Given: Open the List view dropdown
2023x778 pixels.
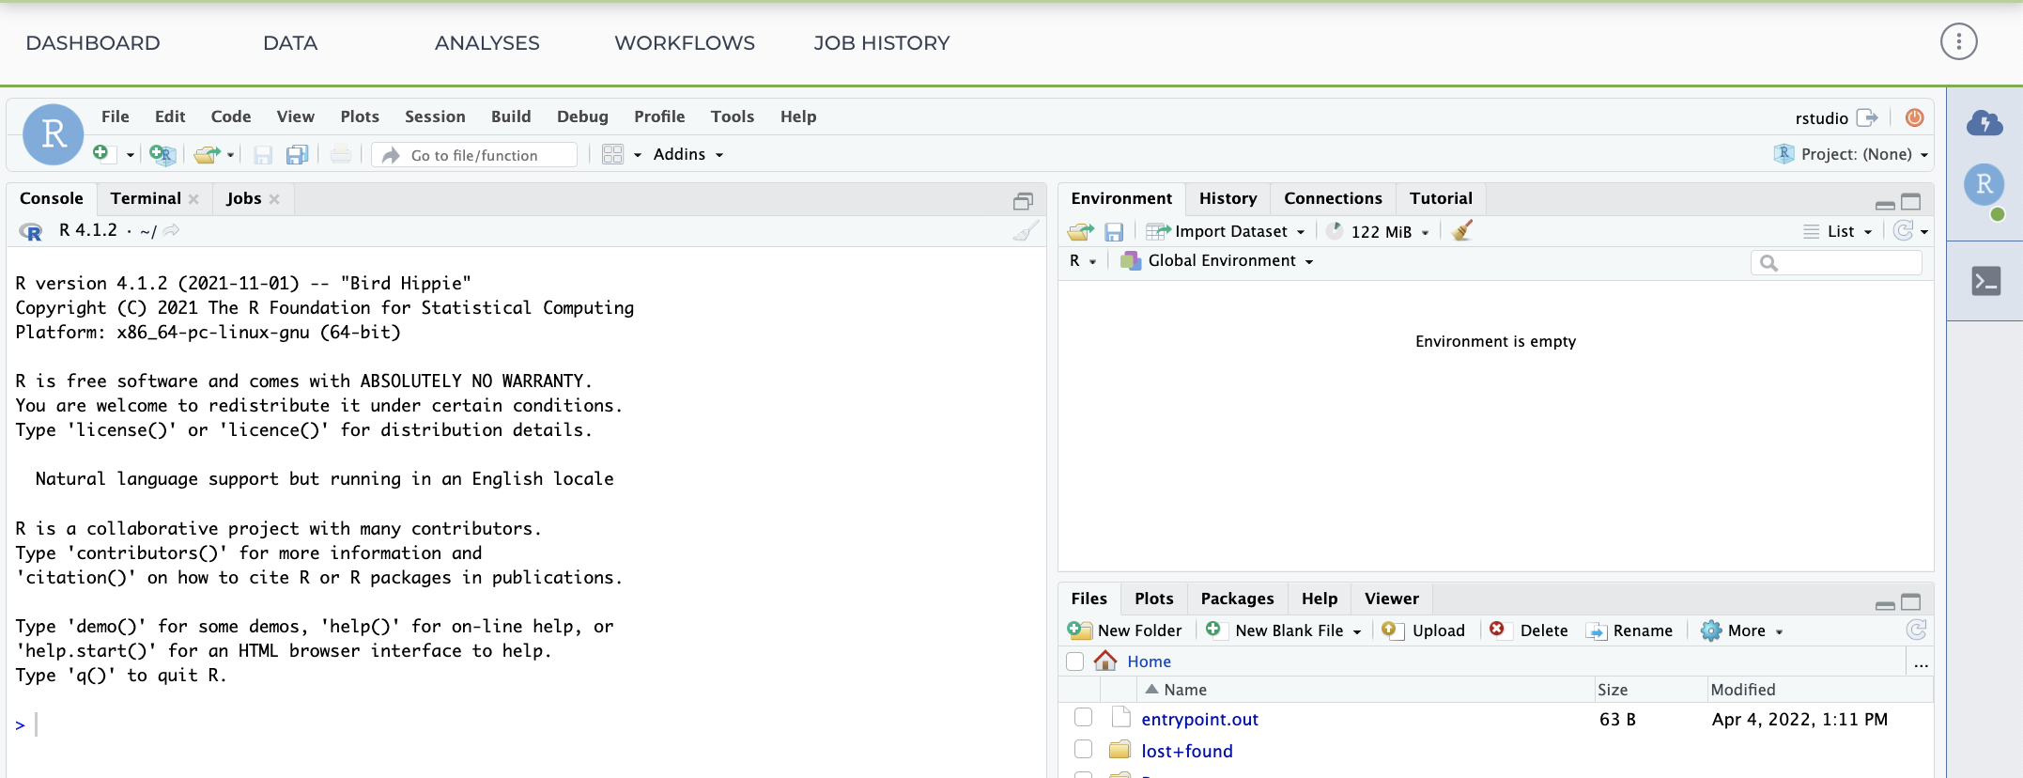Looking at the screenshot, I should [1838, 231].
